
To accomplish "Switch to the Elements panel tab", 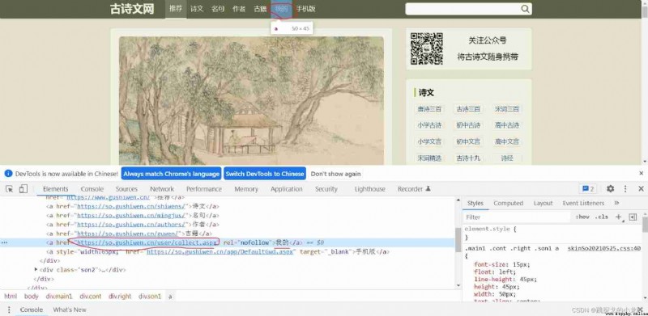I will pyautogui.click(x=55, y=189).
